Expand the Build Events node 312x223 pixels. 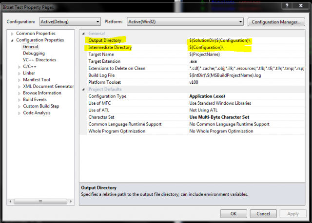(19, 100)
